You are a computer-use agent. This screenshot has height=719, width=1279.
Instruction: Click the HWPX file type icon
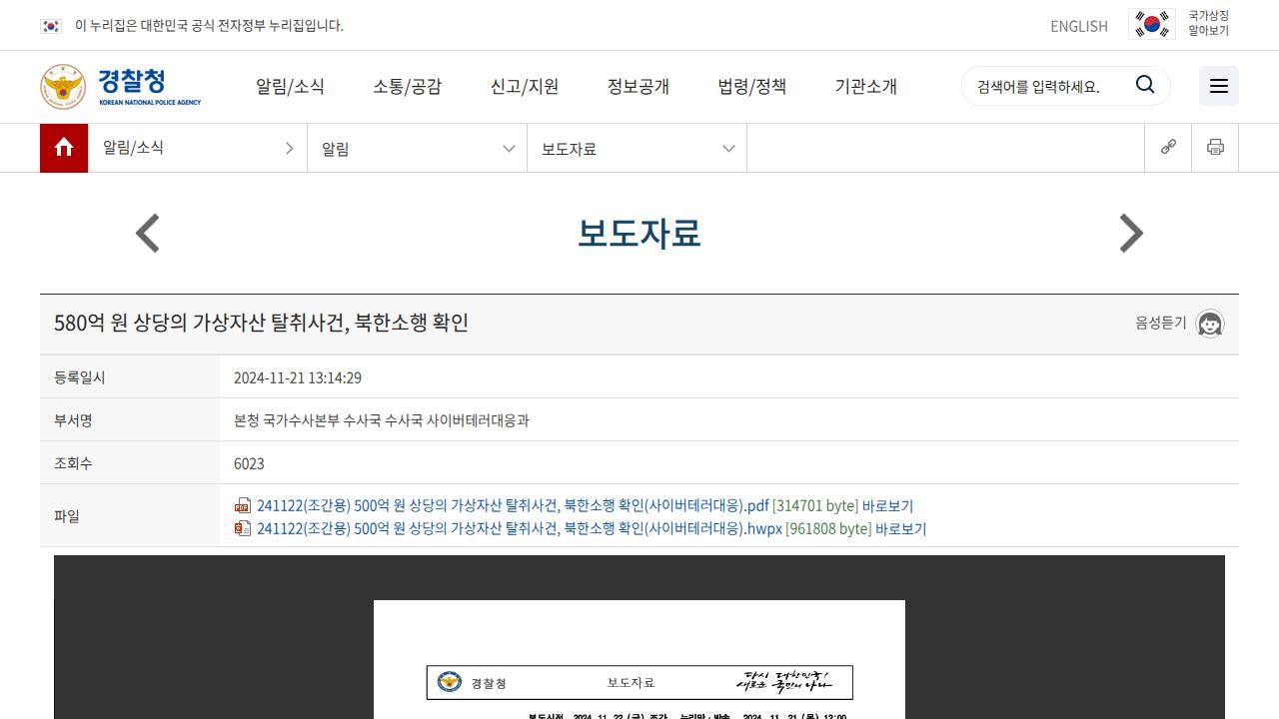pos(243,528)
